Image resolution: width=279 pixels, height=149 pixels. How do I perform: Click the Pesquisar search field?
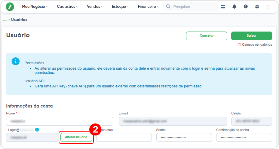click(191, 7)
